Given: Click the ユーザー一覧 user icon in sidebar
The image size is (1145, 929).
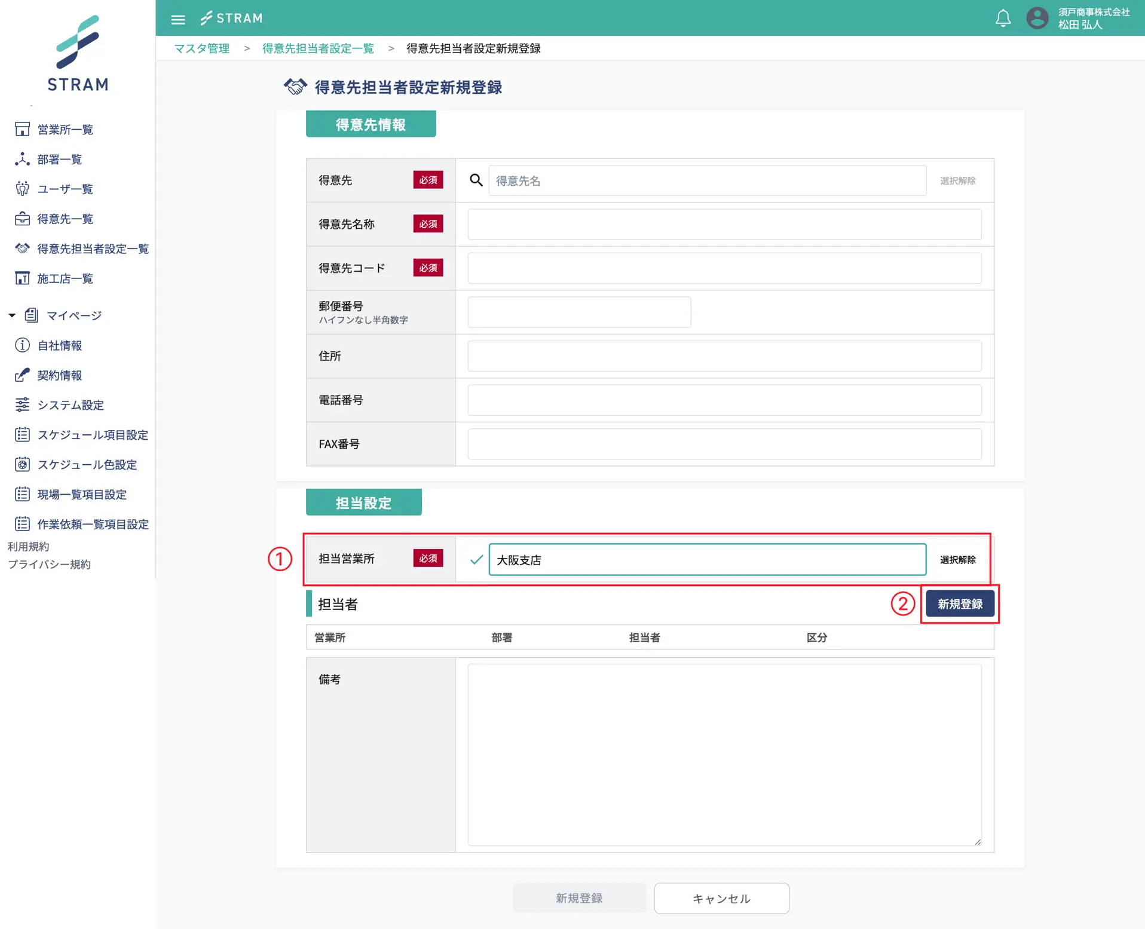Looking at the screenshot, I should tap(22, 189).
